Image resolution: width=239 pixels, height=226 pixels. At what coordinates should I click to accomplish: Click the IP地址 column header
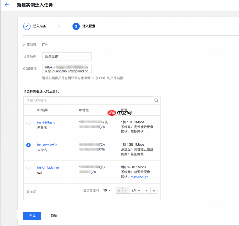pyautogui.click(x=84, y=110)
